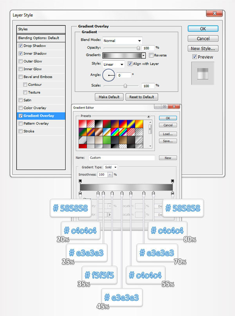Select the Color Overlay style entry
This screenshot has height=316, width=235.
click(41, 108)
